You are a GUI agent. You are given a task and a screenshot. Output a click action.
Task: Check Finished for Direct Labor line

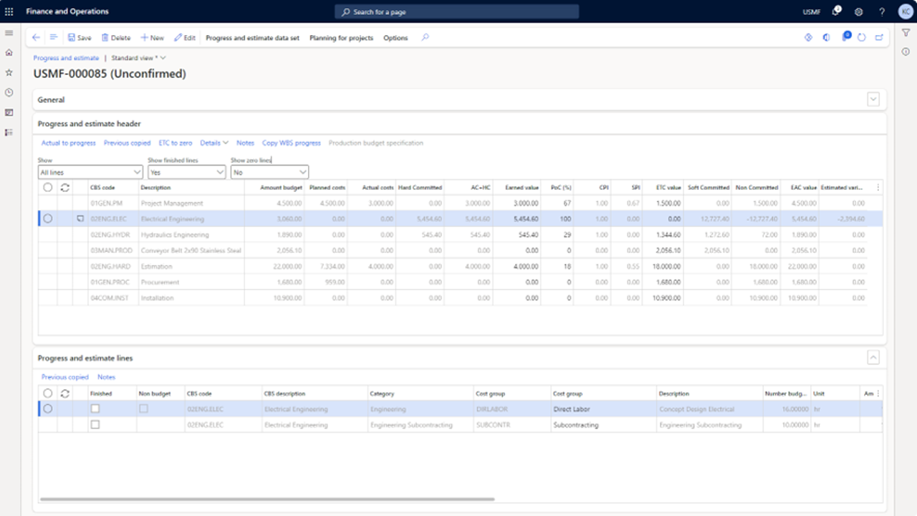pos(95,408)
